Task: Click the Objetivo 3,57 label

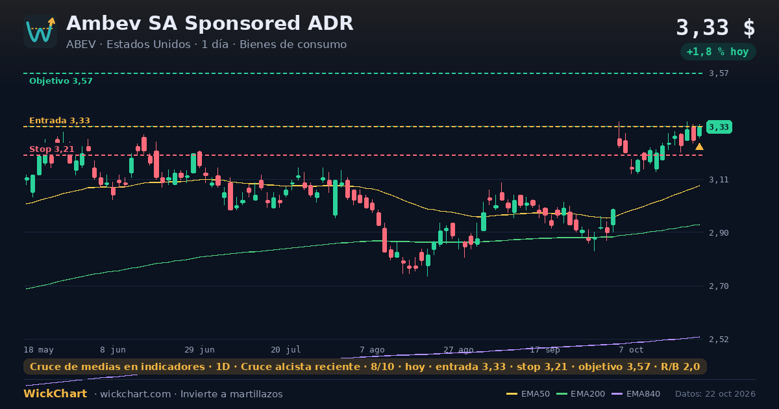Action: click(61, 81)
